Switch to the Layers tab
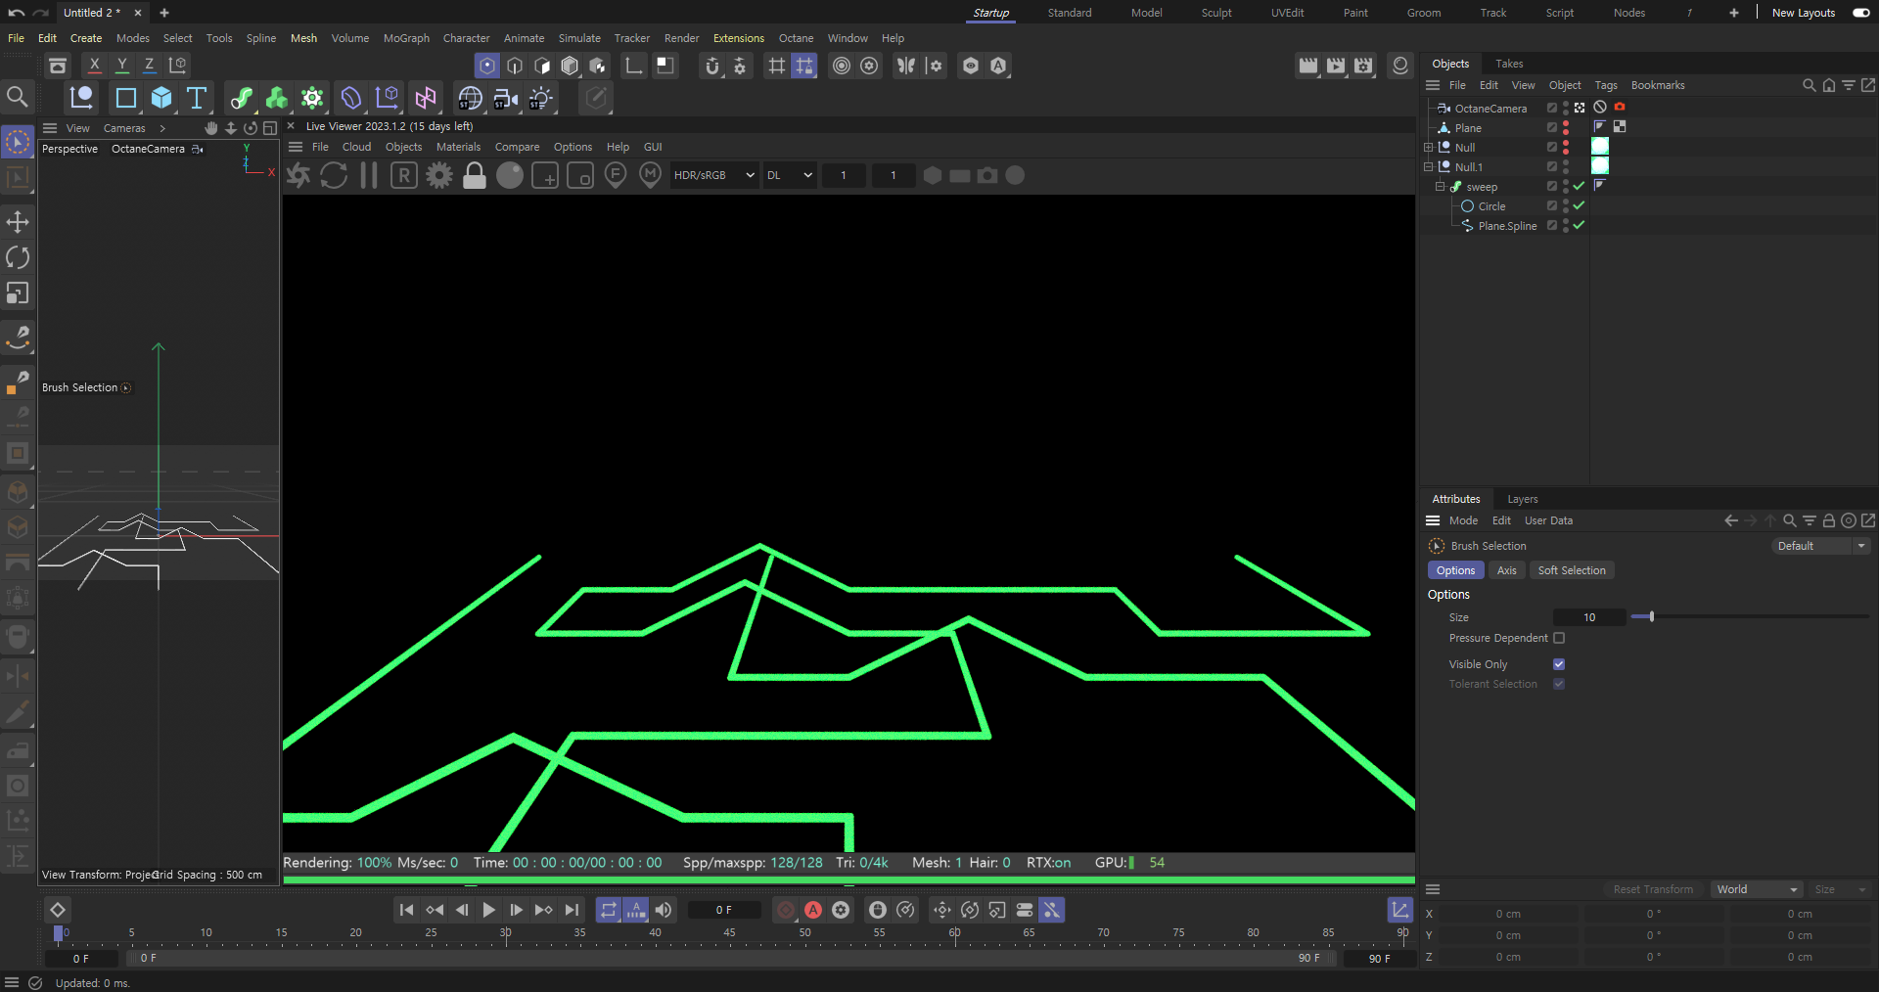 point(1522,499)
